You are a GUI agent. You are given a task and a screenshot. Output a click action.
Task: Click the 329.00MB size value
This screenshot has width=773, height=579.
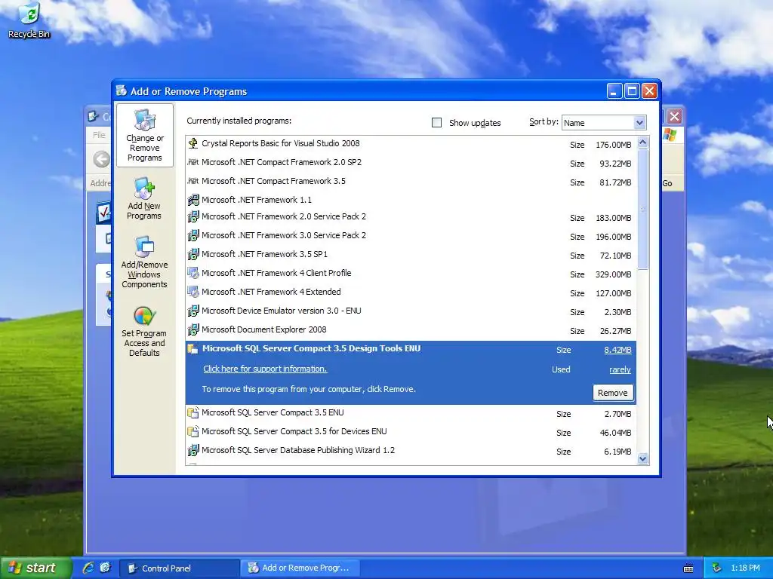click(x=613, y=274)
